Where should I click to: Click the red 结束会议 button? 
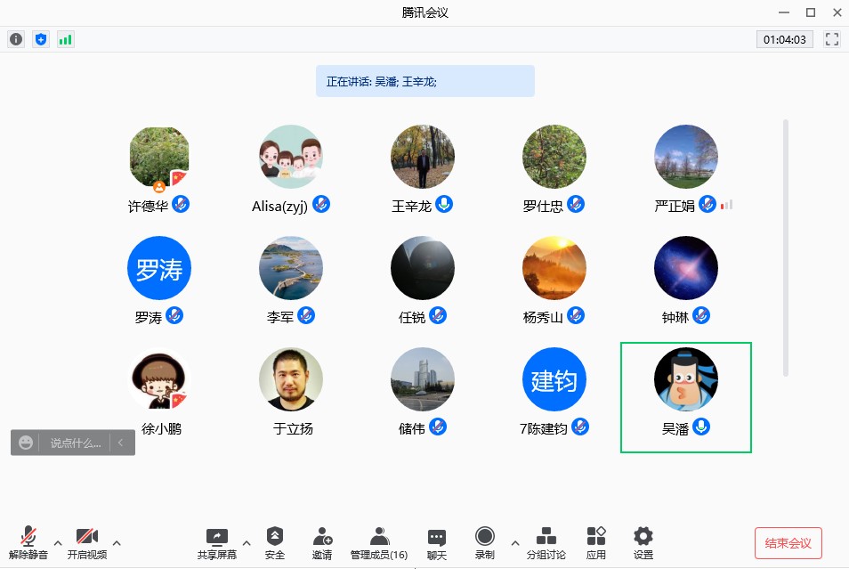[788, 542]
